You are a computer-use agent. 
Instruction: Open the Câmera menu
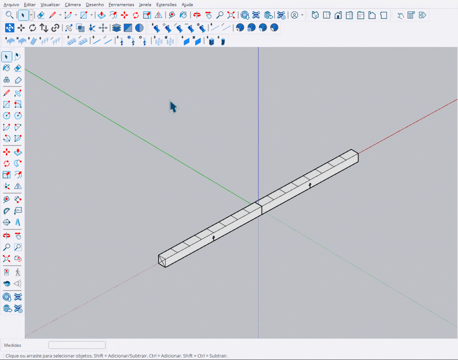[73, 5]
